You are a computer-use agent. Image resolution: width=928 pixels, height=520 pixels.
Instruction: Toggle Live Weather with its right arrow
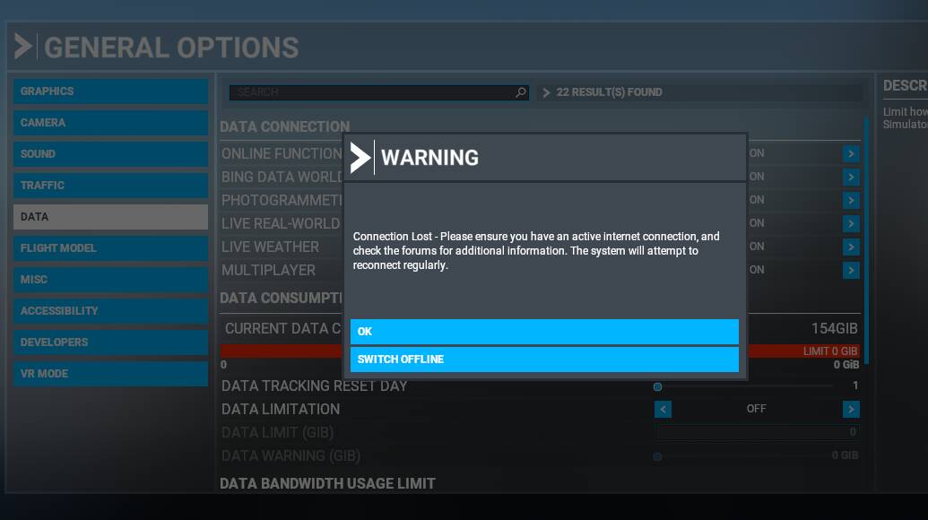coord(851,247)
